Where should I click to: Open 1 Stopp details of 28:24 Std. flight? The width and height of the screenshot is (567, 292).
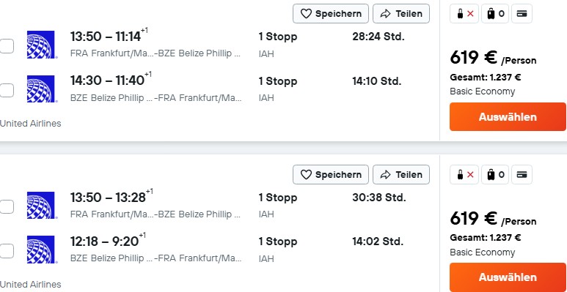pyautogui.click(x=278, y=37)
